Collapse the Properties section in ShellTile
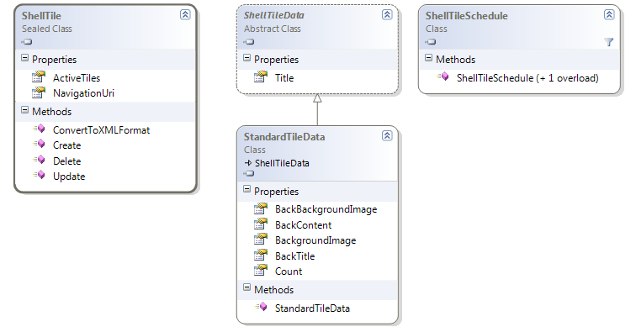The width and height of the screenshot is (636, 332). (24, 58)
